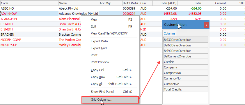Click the Total (AUD) column header

165,3
